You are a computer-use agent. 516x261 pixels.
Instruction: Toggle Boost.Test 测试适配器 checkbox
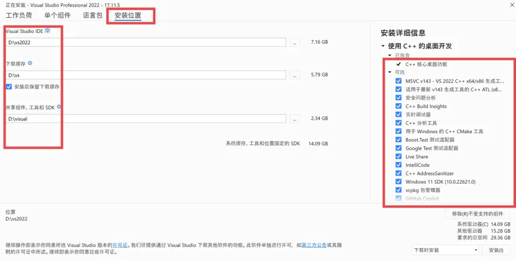point(398,140)
